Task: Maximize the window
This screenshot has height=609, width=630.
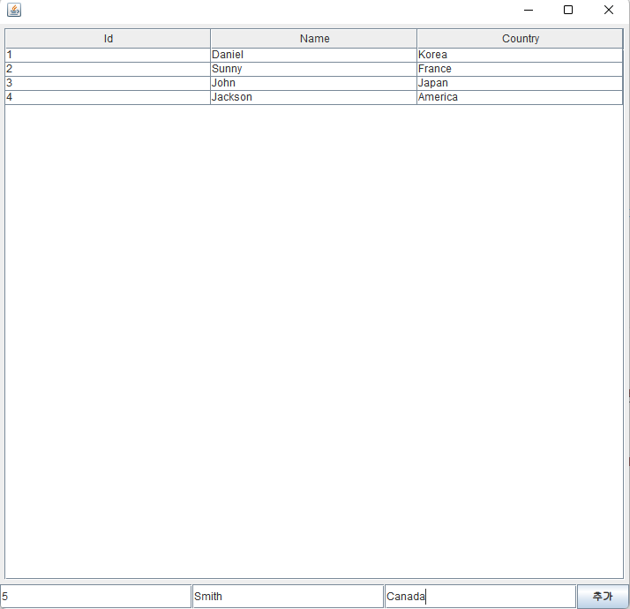Action: pyautogui.click(x=568, y=10)
